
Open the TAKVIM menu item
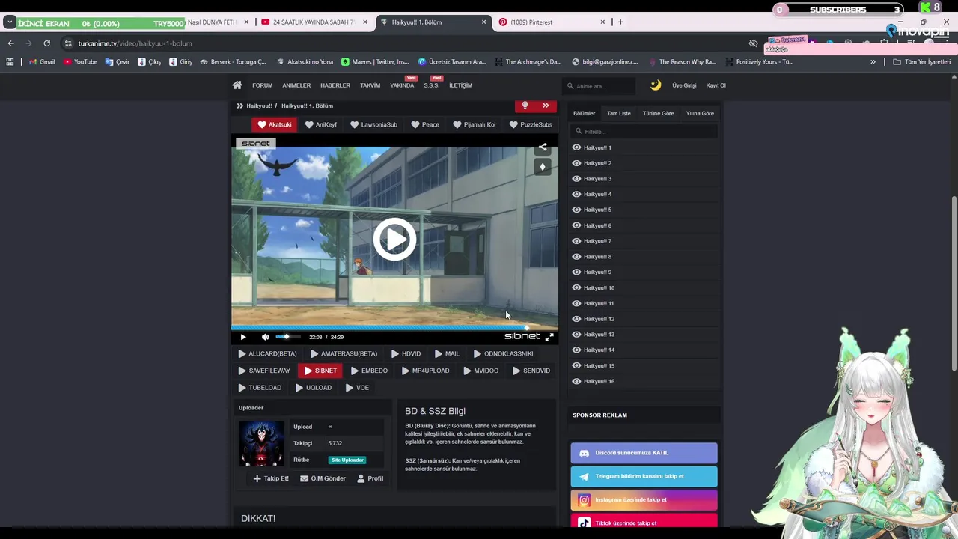(x=370, y=85)
